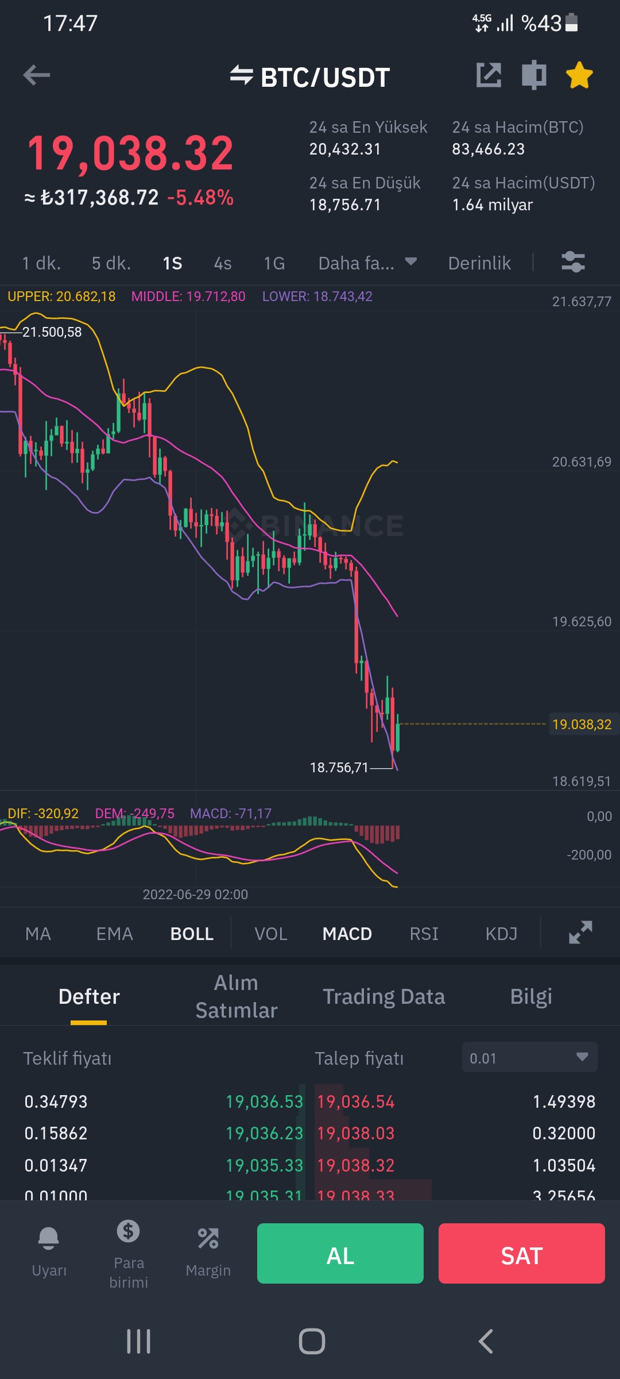Switch to the Alım Satımlar tab
The width and height of the screenshot is (620, 1379).
[x=237, y=996]
